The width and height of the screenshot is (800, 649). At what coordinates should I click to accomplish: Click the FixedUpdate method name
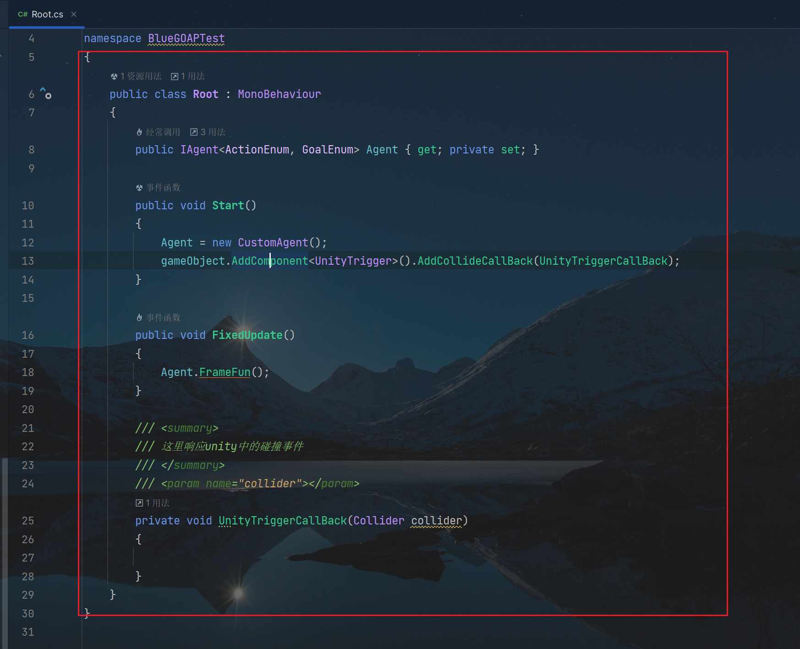click(x=247, y=335)
